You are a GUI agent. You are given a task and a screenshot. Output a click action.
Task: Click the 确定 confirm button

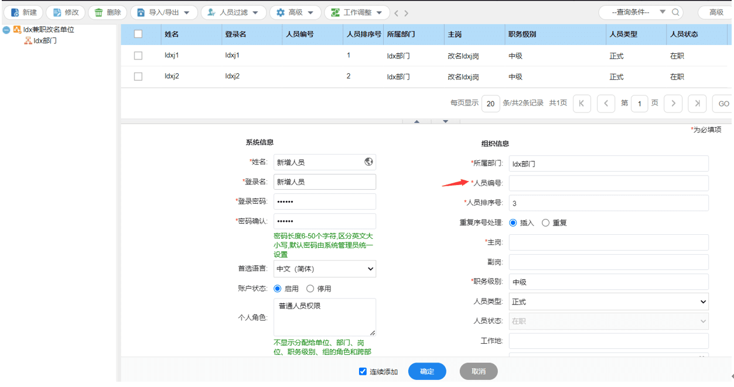427,371
